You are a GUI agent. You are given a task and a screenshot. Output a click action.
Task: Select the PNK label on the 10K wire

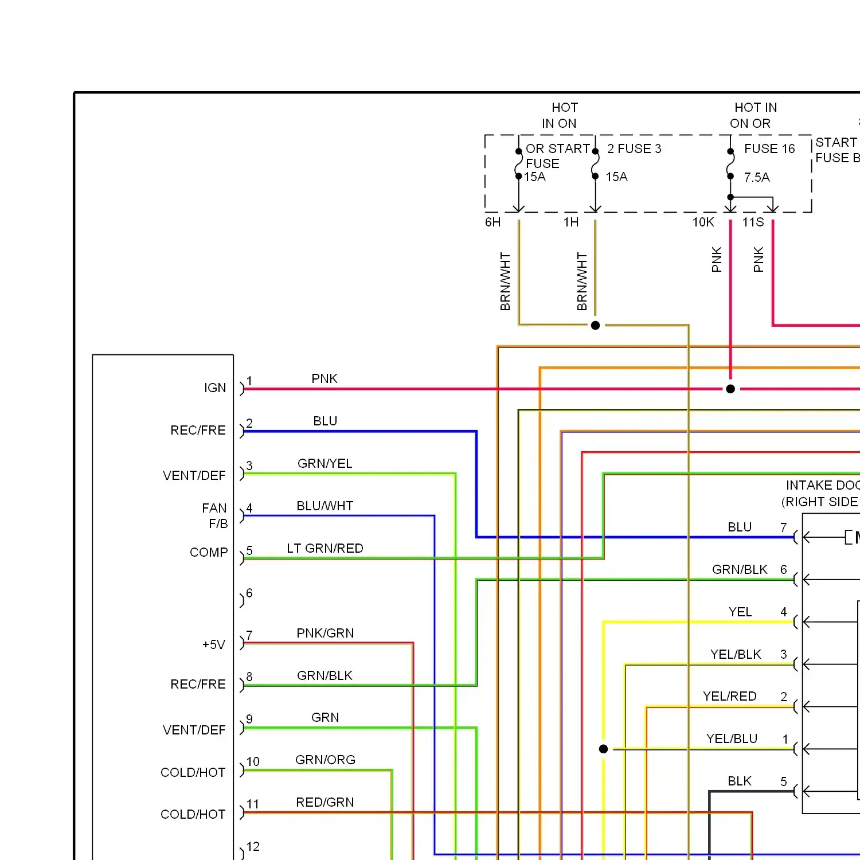tap(717, 260)
